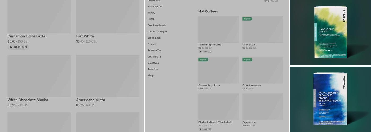Click the Popular badge on Caffè Americano
The width and height of the screenshot is (371, 132).
(247, 59)
